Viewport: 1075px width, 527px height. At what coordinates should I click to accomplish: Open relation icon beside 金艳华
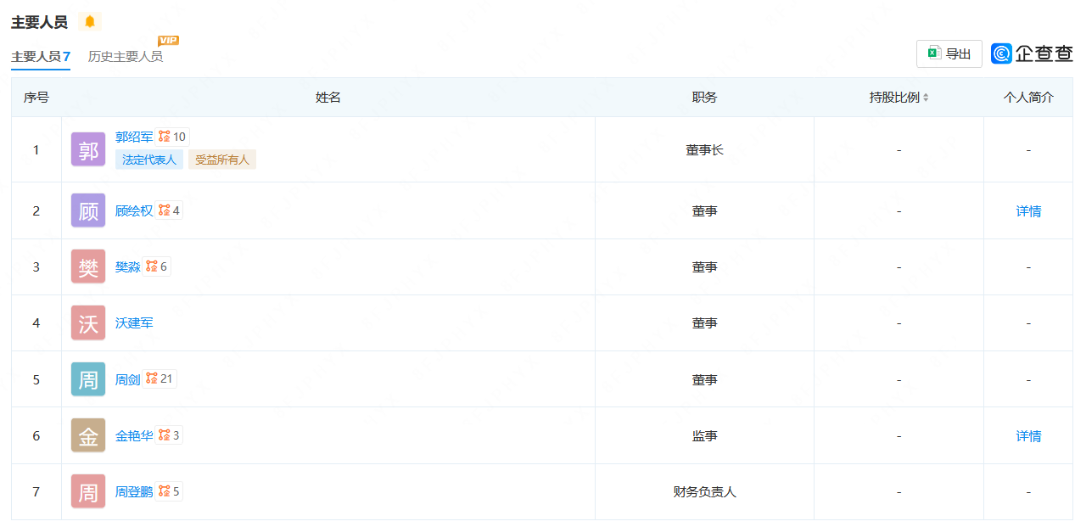click(x=164, y=435)
